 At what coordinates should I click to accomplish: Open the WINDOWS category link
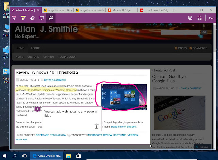(x=21, y=140)
